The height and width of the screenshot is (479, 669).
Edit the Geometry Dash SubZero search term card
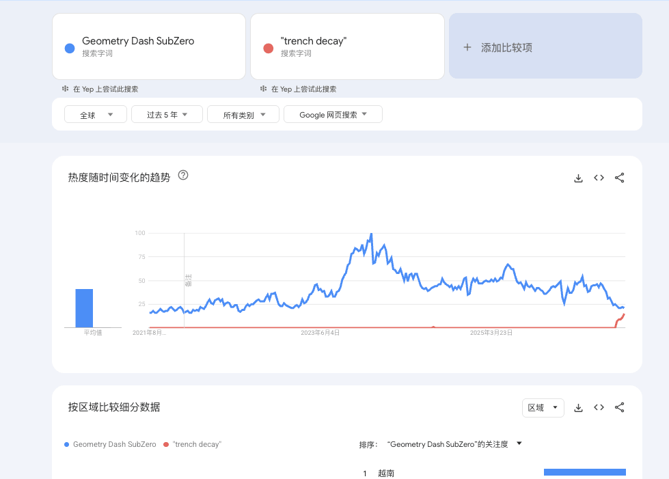tap(149, 46)
